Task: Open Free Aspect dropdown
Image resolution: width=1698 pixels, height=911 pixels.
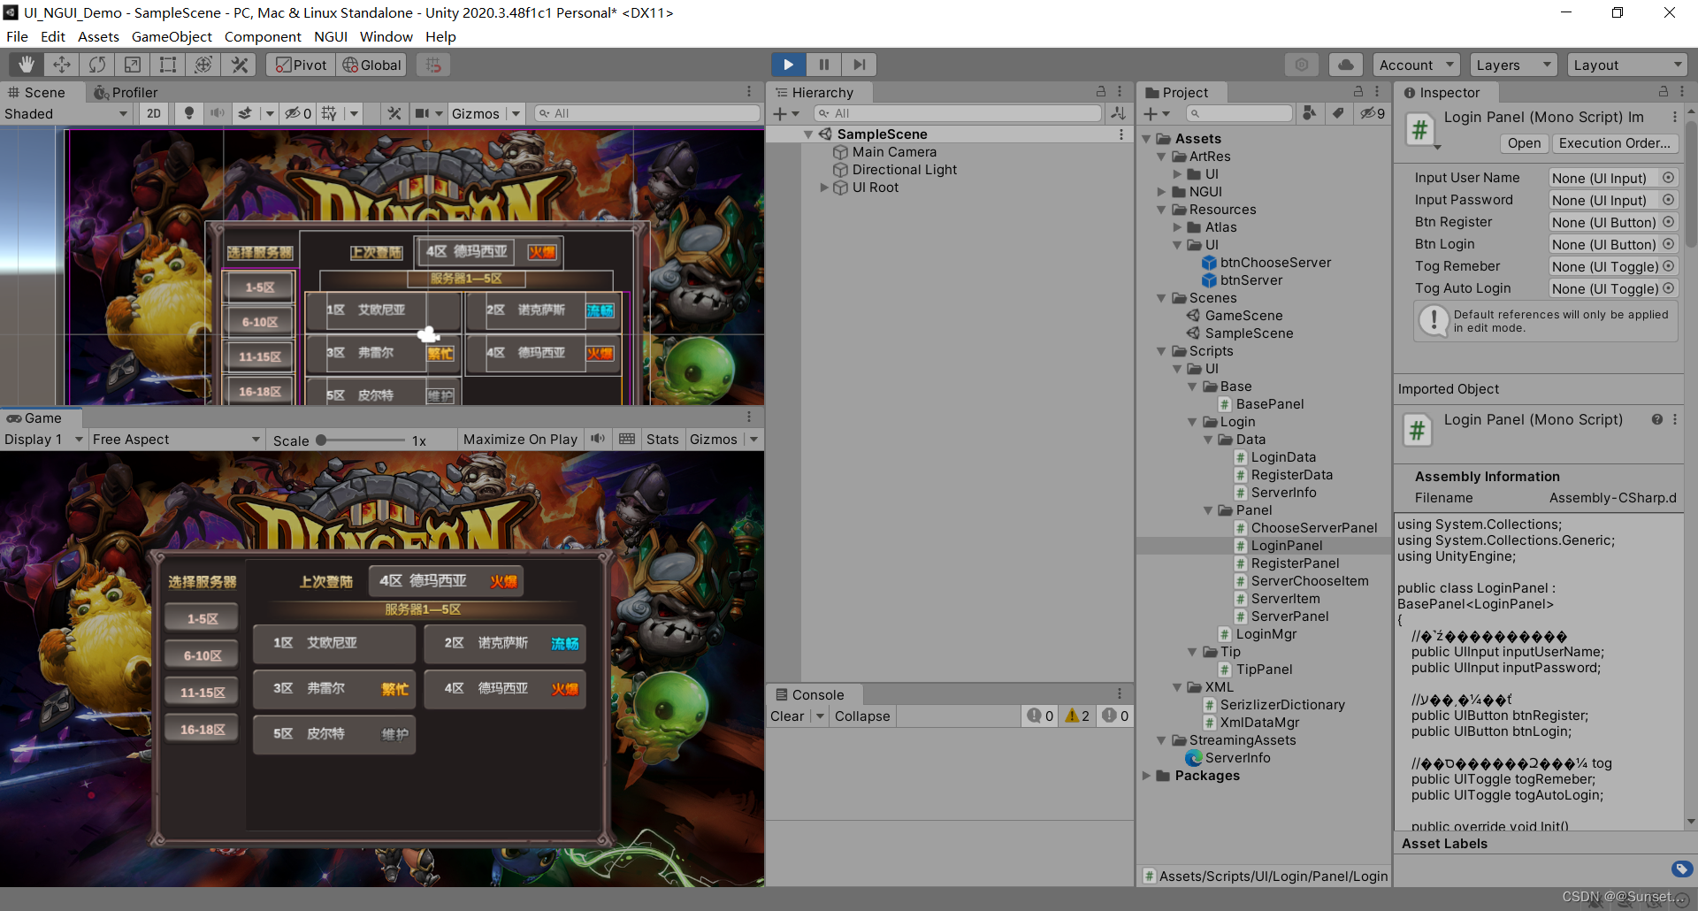Action: tap(177, 439)
